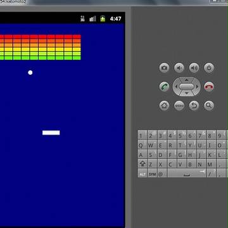
Task: Click the 4:47 clock in status bar
Action: (x=115, y=19)
